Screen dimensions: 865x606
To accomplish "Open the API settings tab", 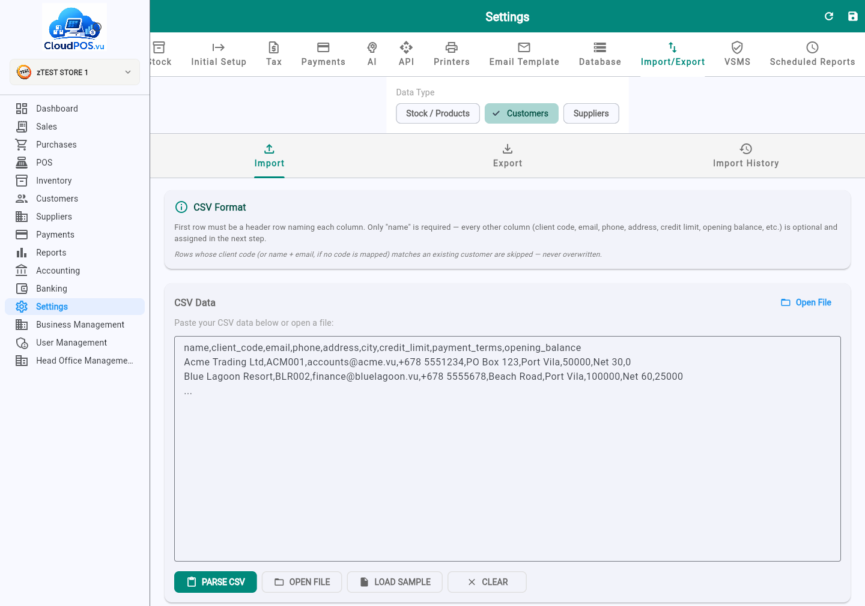I will [x=406, y=54].
